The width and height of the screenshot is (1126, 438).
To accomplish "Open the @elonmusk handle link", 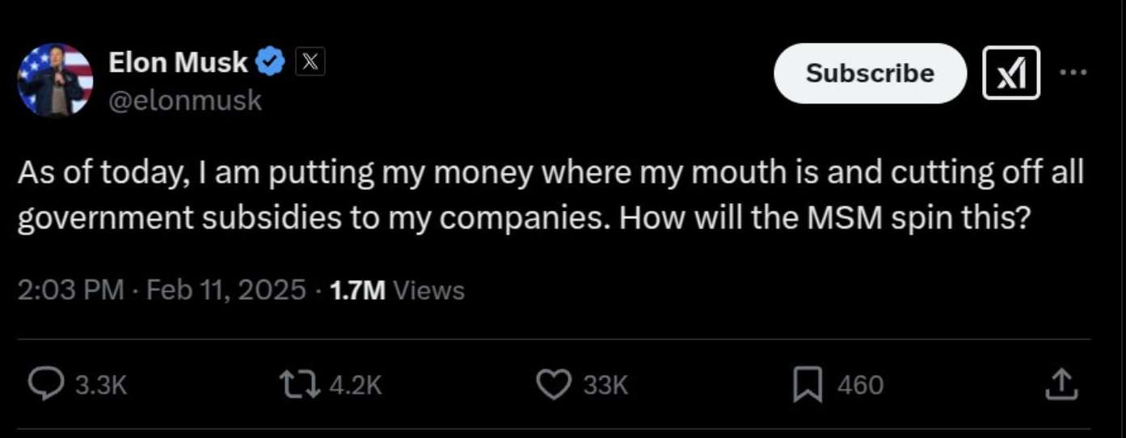I will coord(184,99).
